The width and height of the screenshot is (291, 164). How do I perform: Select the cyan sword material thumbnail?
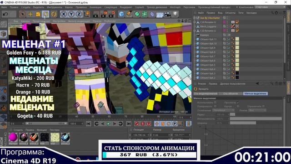(x=65, y=138)
